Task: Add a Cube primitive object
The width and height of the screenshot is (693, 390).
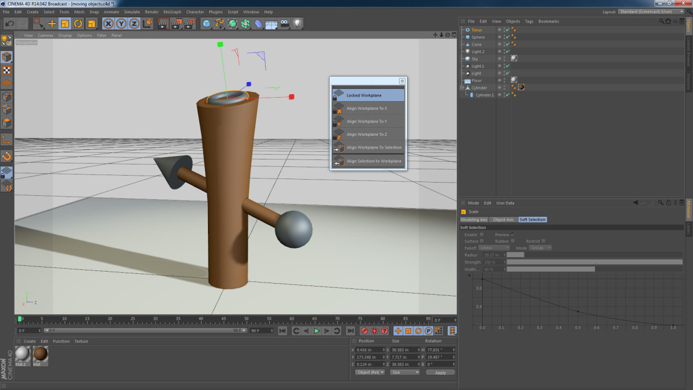Action: pyautogui.click(x=206, y=24)
